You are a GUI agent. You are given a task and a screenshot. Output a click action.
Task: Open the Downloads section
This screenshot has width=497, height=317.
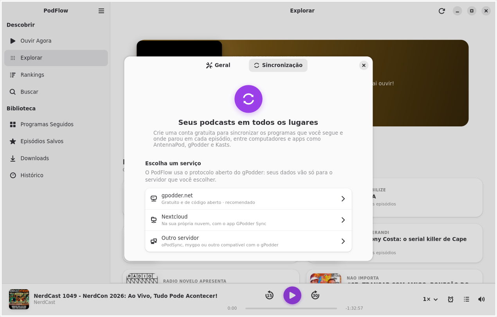pos(56,158)
